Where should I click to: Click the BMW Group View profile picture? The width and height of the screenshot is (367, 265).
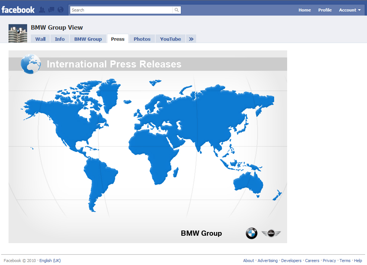[17, 33]
